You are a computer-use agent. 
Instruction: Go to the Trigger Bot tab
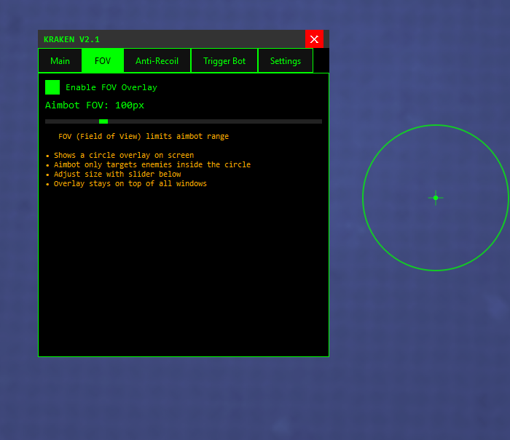pos(224,61)
